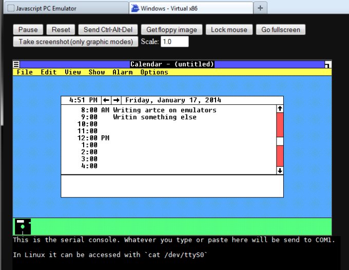This screenshot has height=270, width=349.
Task: Click the red scrollbar track above the thumb
Action: pos(280,125)
